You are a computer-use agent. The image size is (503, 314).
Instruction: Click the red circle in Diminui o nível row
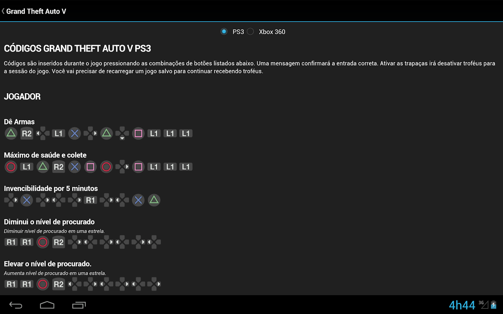[43, 242]
